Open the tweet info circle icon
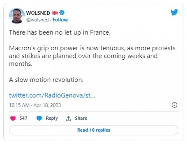 coord(175,105)
